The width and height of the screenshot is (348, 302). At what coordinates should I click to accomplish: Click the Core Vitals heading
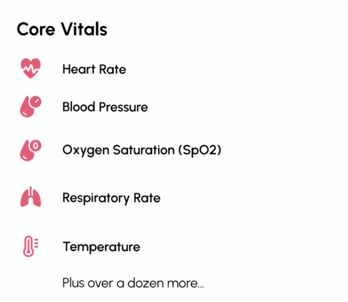62,29
